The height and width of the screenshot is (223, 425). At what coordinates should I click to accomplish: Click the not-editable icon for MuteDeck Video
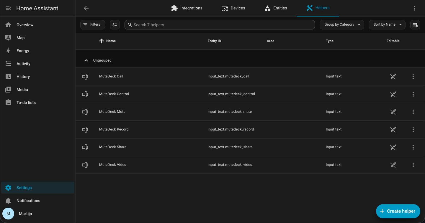tap(393, 165)
